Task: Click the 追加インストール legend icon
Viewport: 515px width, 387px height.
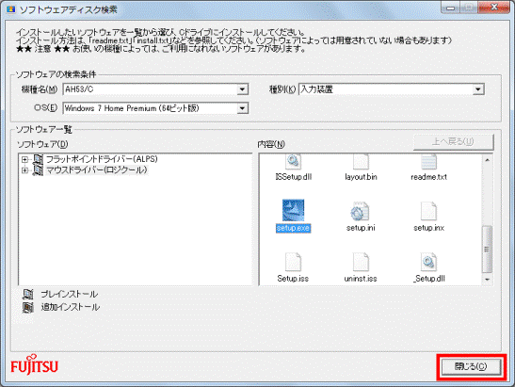Action: pos(28,308)
